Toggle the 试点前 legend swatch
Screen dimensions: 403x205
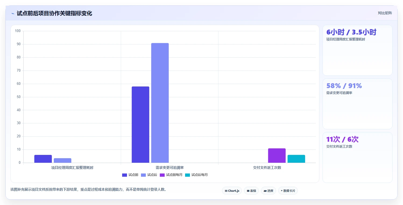click(x=125, y=175)
